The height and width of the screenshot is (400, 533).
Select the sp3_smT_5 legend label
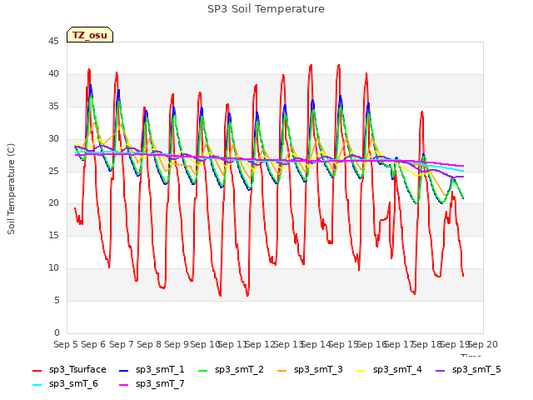coord(476,370)
